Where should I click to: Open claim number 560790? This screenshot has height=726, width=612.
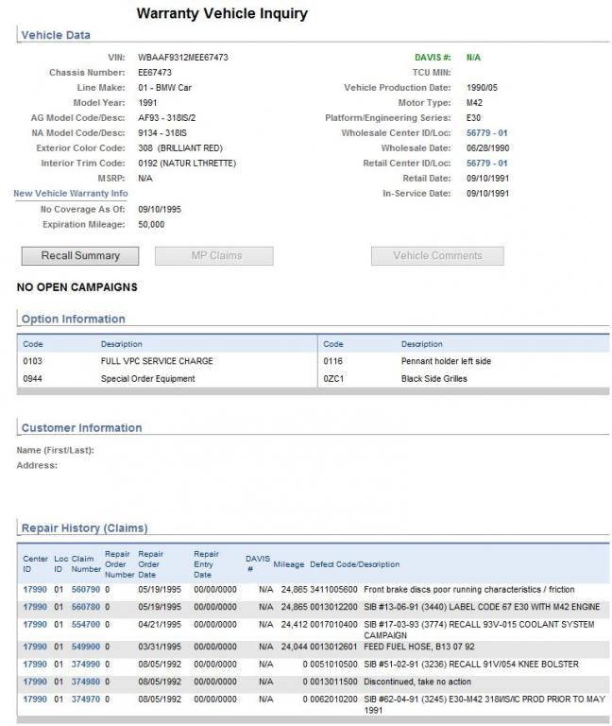(x=85, y=588)
